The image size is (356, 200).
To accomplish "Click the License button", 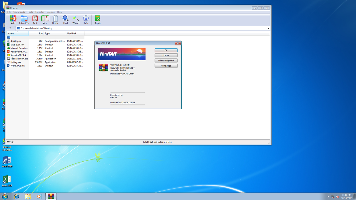I will (x=166, y=55).
